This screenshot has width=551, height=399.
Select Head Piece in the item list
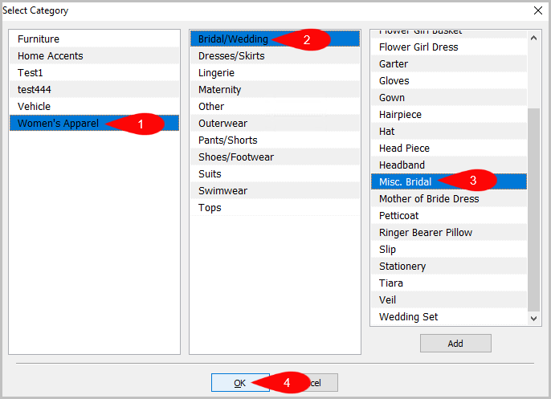pyautogui.click(x=449, y=148)
